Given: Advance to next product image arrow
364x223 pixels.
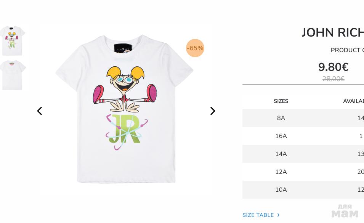Looking at the screenshot, I should (213, 111).
